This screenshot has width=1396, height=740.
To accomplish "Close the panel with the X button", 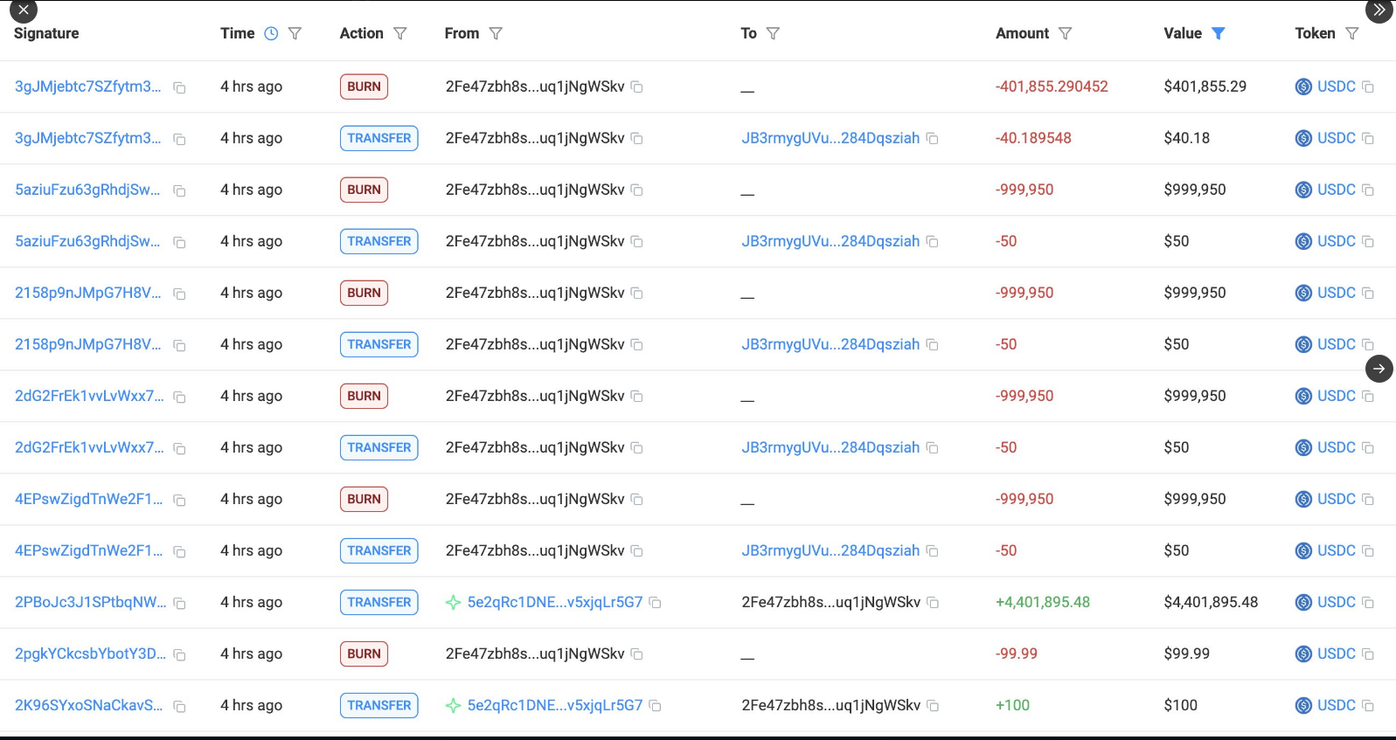I will pyautogui.click(x=23, y=10).
